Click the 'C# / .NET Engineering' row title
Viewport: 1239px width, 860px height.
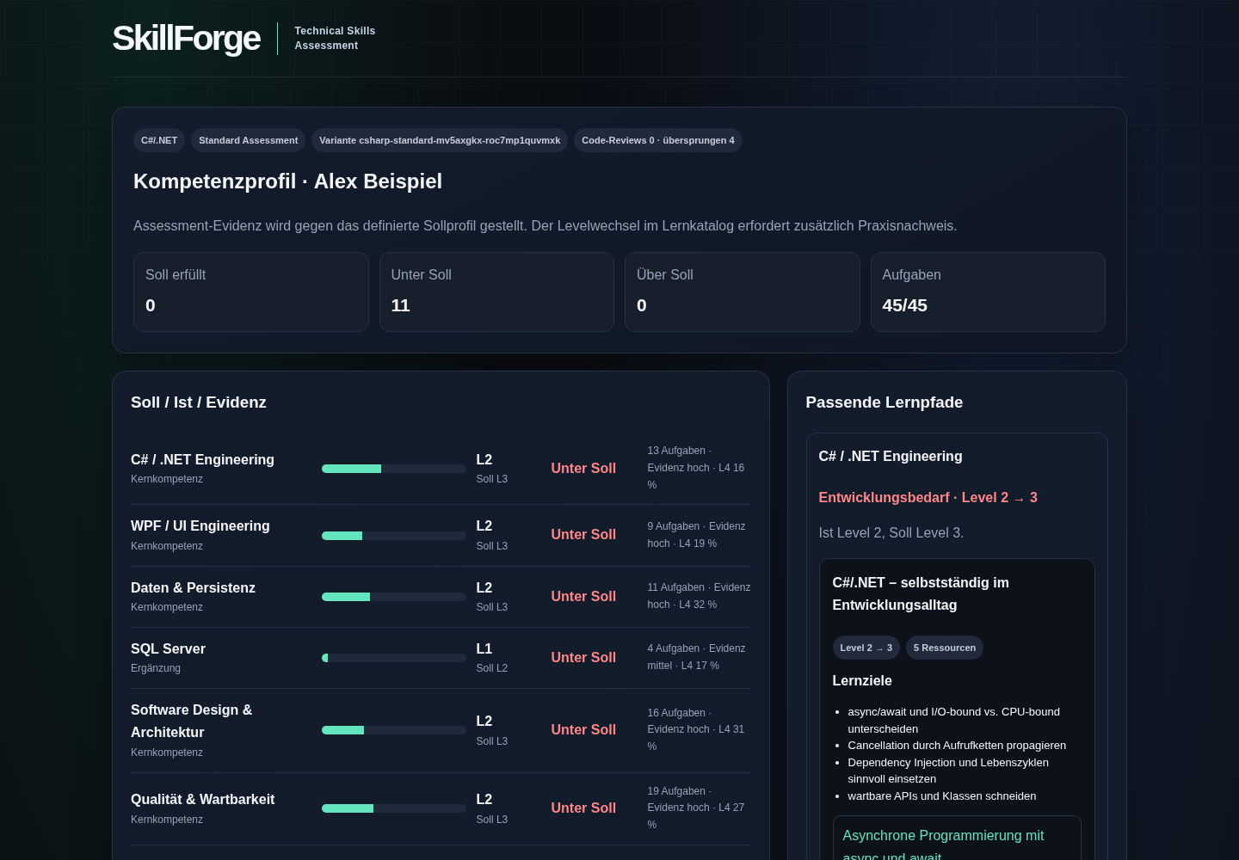202,459
